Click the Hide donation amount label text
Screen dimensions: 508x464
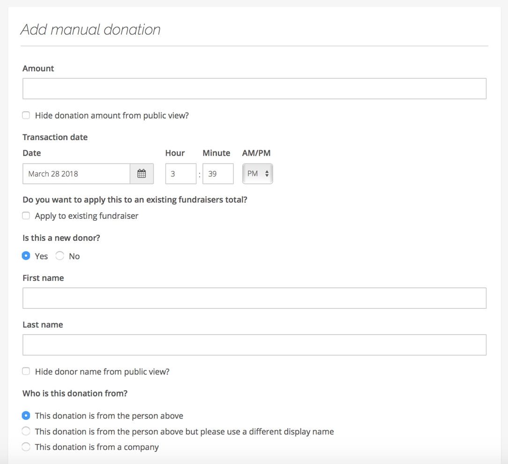[112, 115]
